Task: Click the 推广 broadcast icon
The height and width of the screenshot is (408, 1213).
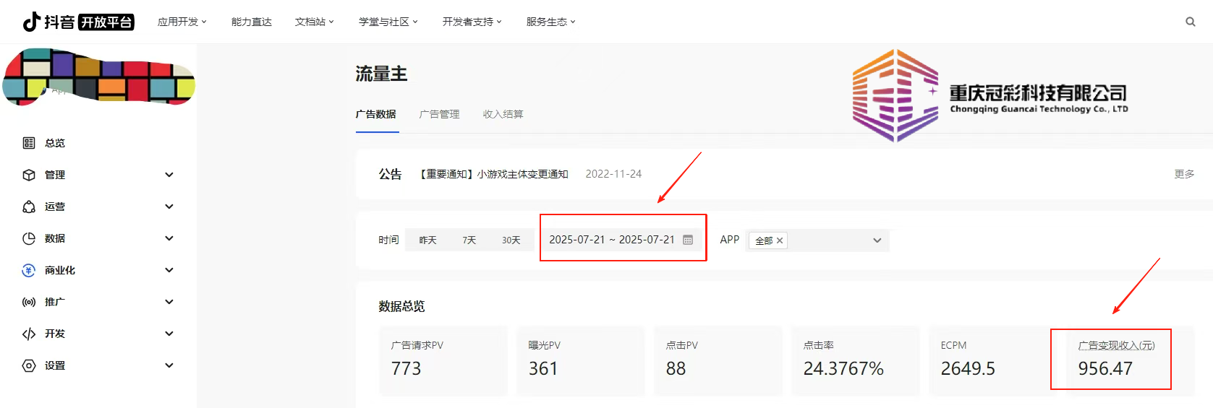Action: 29,302
